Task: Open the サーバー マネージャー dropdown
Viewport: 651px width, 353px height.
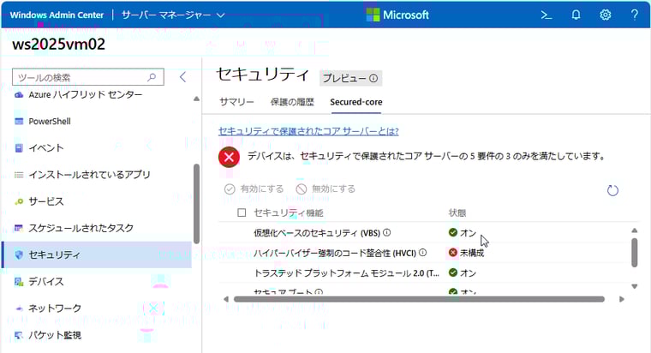Action: click(x=173, y=15)
